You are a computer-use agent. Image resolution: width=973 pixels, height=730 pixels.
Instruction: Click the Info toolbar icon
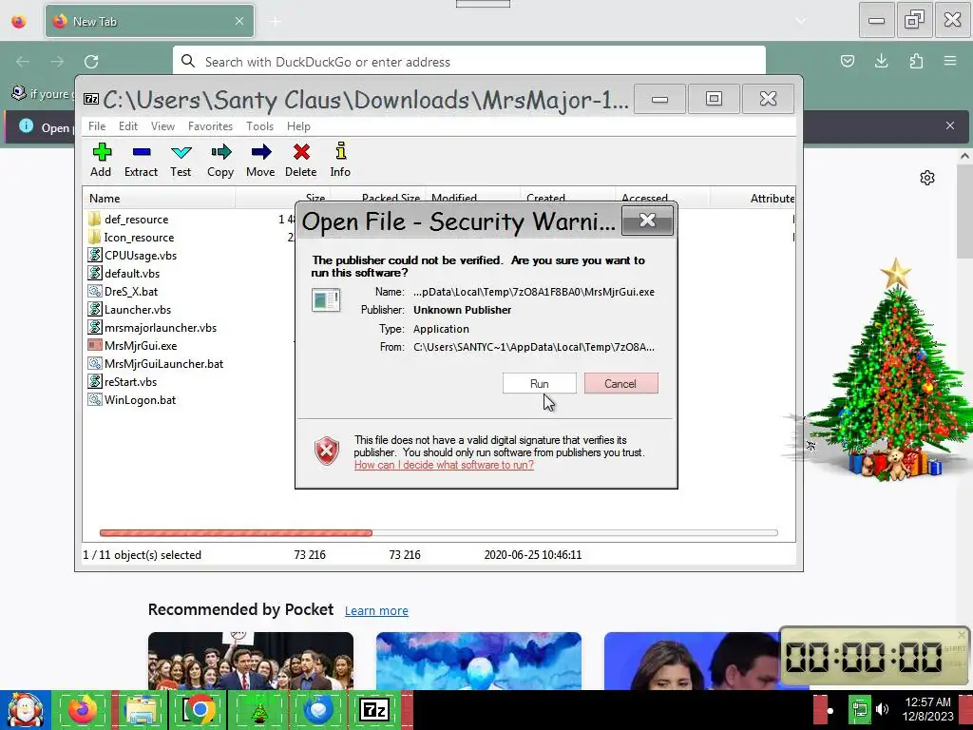tap(340, 160)
